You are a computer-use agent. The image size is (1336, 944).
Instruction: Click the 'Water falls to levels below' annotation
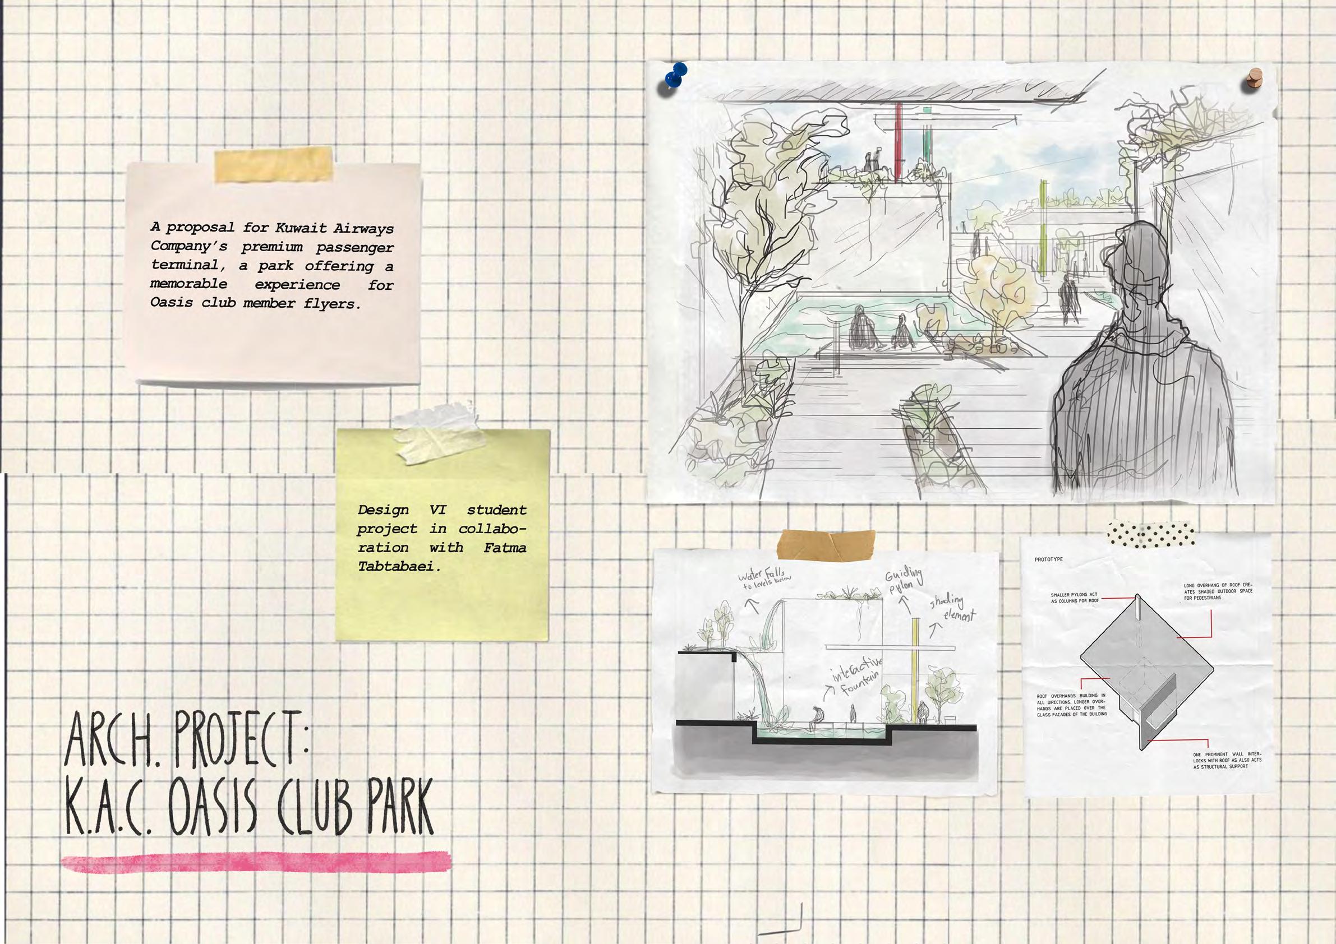(763, 579)
